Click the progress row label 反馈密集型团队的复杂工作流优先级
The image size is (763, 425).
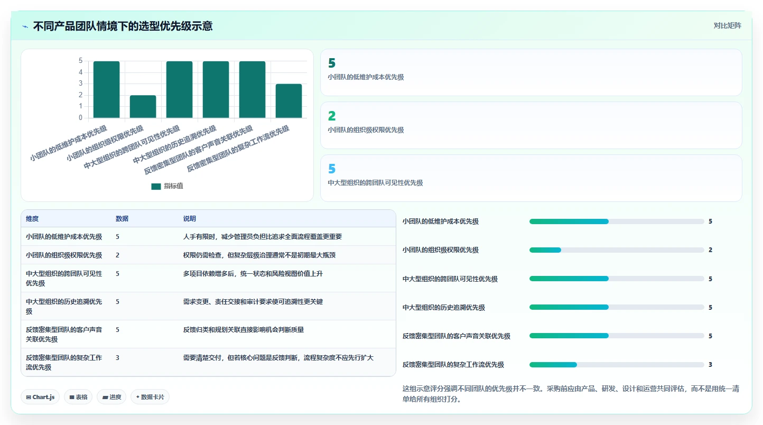[453, 365]
